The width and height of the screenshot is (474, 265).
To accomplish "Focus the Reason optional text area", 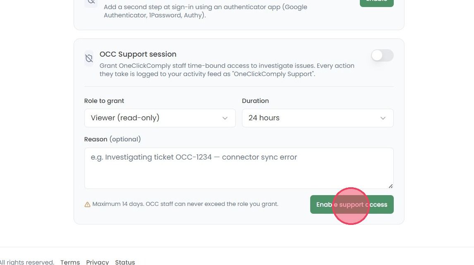I will pos(239,168).
